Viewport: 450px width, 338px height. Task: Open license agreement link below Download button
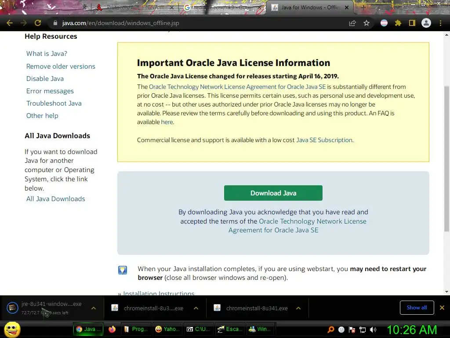(x=298, y=226)
